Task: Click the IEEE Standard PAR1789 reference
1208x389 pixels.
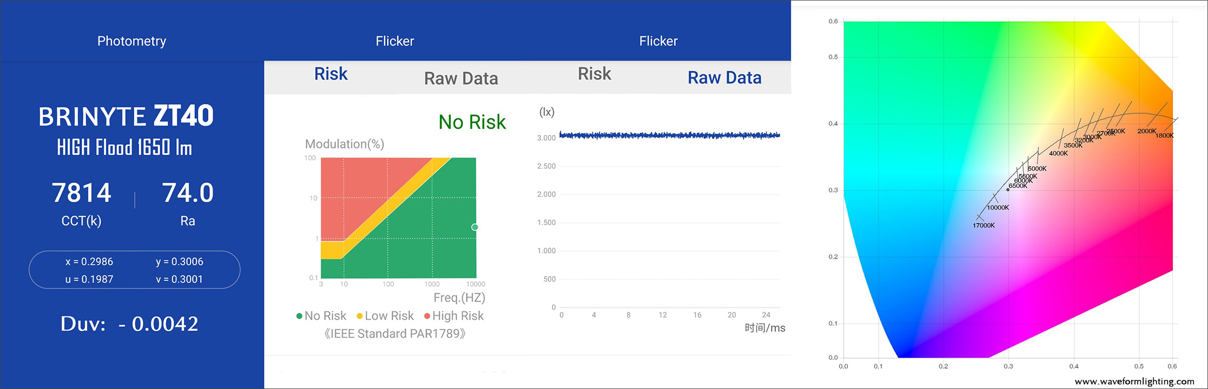Action: [395, 334]
